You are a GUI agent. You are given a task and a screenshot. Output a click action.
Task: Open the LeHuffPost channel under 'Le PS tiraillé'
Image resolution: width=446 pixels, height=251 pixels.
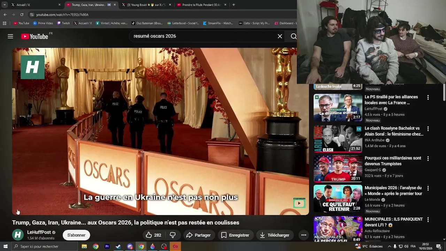pyautogui.click(x=374, y=109)
